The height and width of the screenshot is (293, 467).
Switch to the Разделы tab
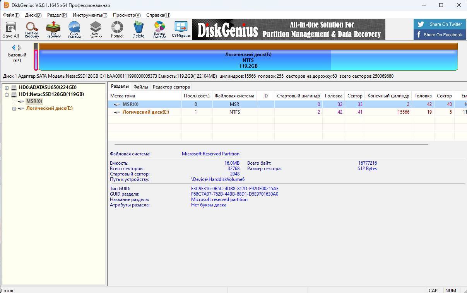click(x=120, y=87)
